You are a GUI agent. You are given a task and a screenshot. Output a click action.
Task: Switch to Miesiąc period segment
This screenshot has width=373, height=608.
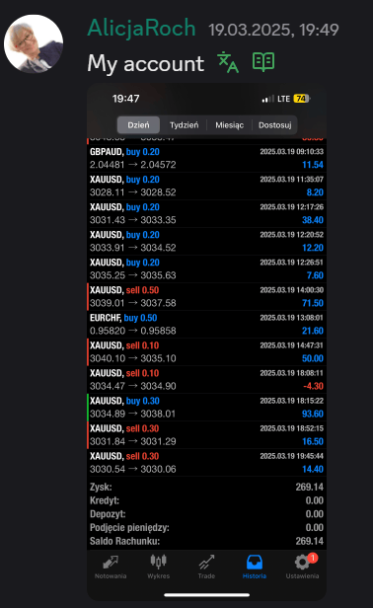(229, 124)
